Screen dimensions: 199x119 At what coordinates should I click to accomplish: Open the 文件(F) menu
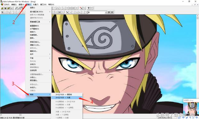(x=7, y=4)
